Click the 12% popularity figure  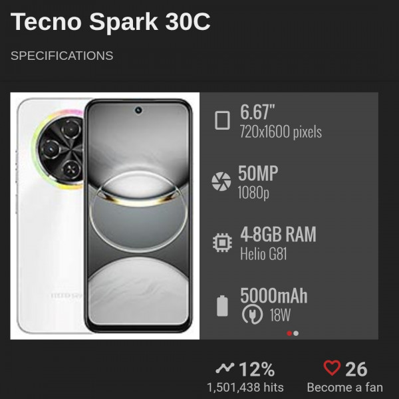[257, 369]
